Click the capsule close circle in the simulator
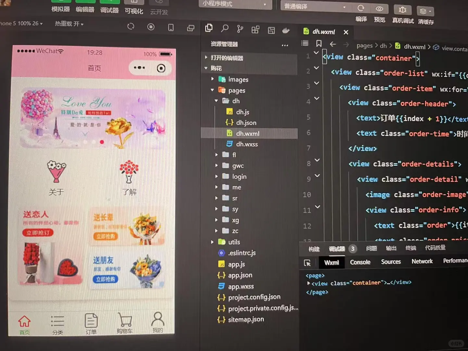Viewport: 468px width, 351px height. 161,68
